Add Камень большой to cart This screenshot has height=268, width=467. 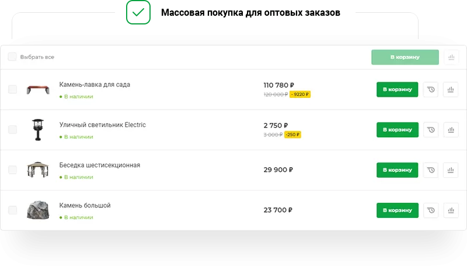point(397,210)
